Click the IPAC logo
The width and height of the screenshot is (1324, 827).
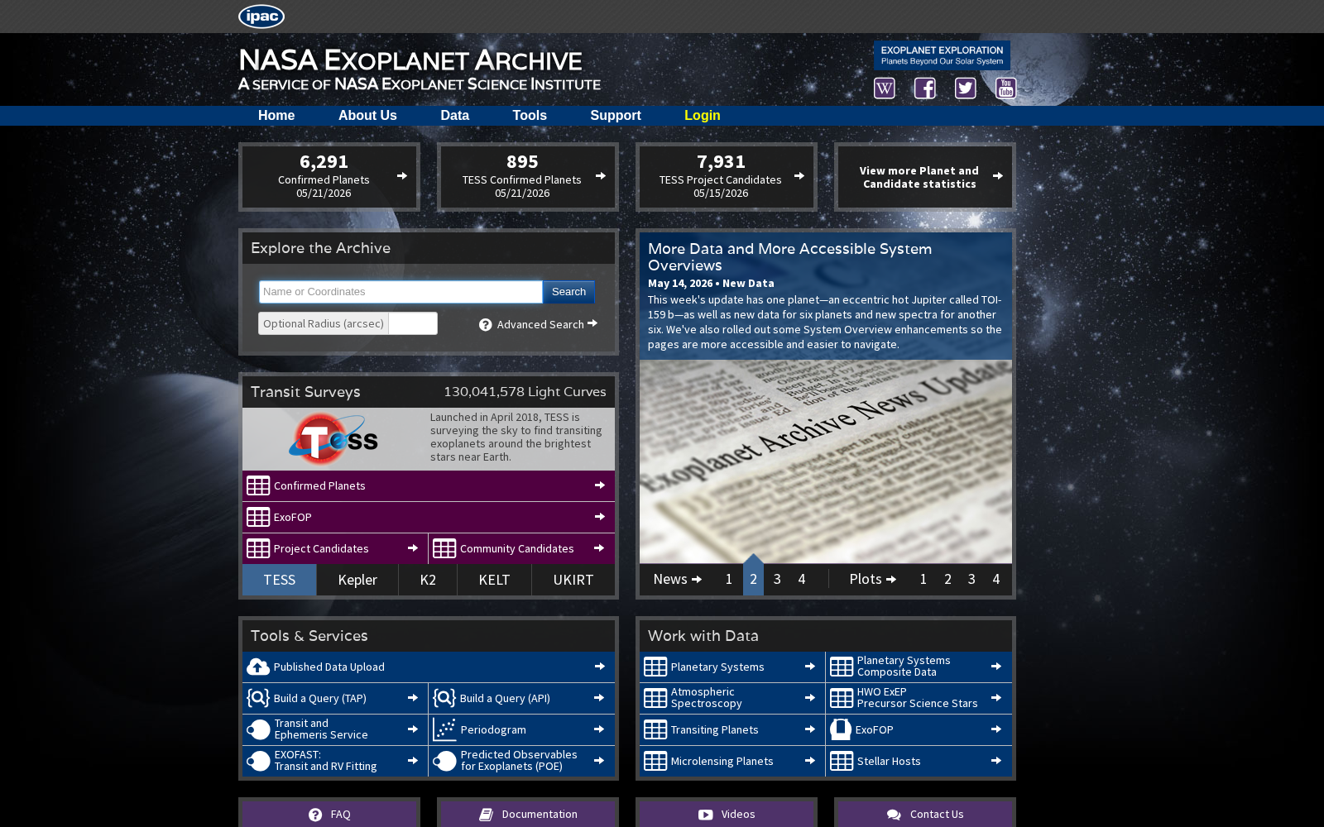coord(261,17)
